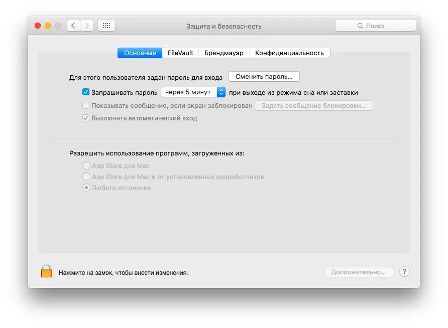
Task: Disable "Выключить автоматический вход"
Action: pos(86,118)
